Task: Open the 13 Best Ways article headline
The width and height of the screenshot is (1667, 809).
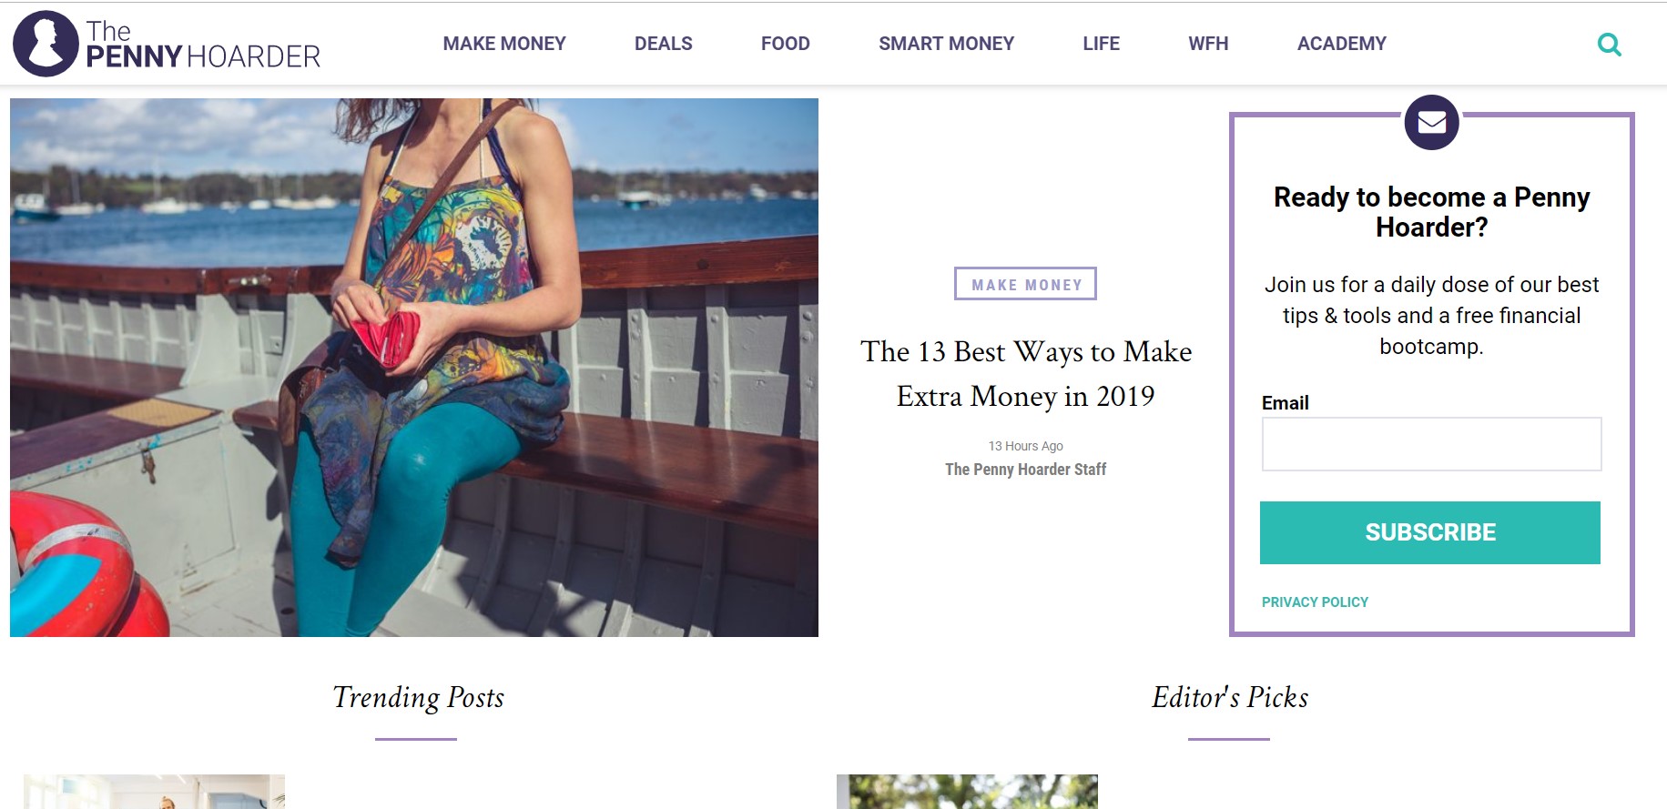Action: coord(1025,373)
